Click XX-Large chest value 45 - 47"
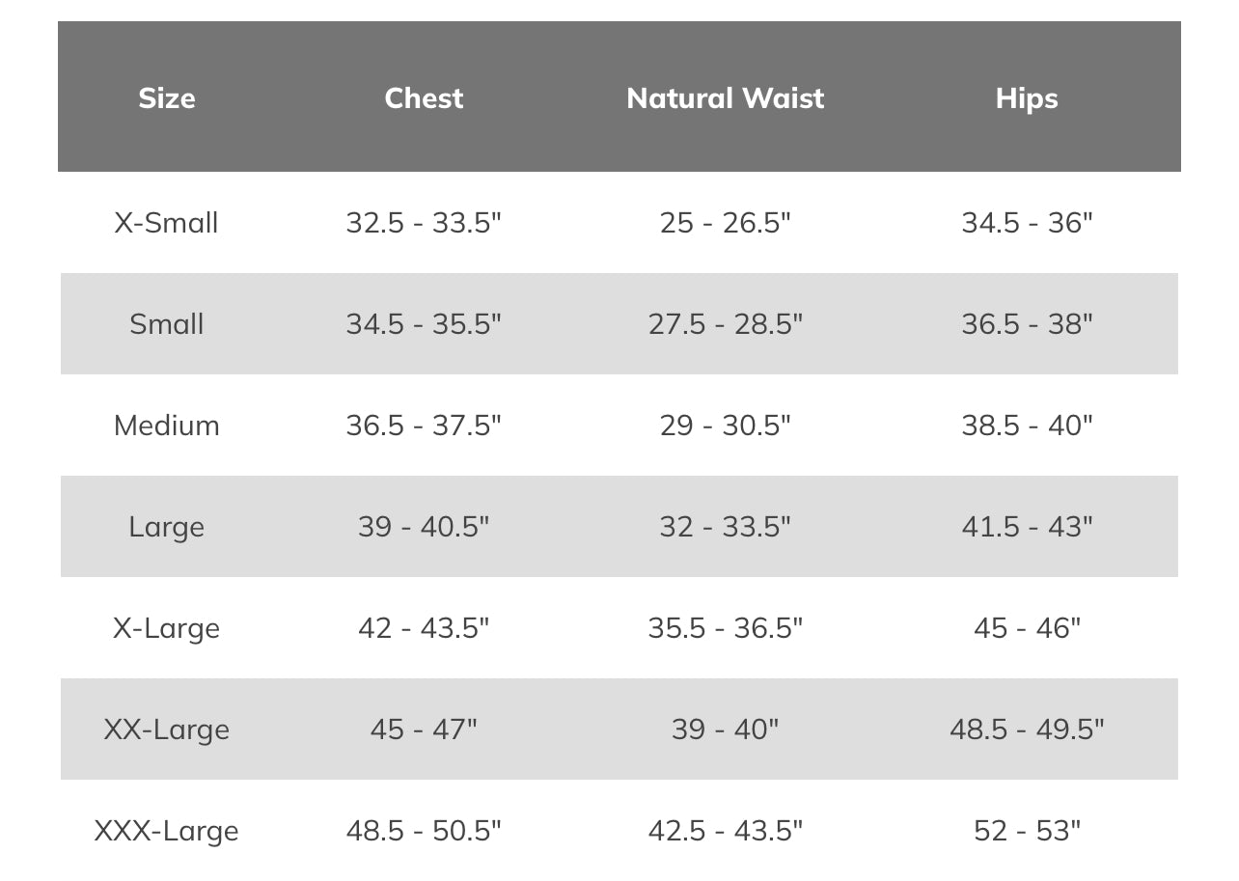This screenshot has width=1239, height=881. coord(424,730)
